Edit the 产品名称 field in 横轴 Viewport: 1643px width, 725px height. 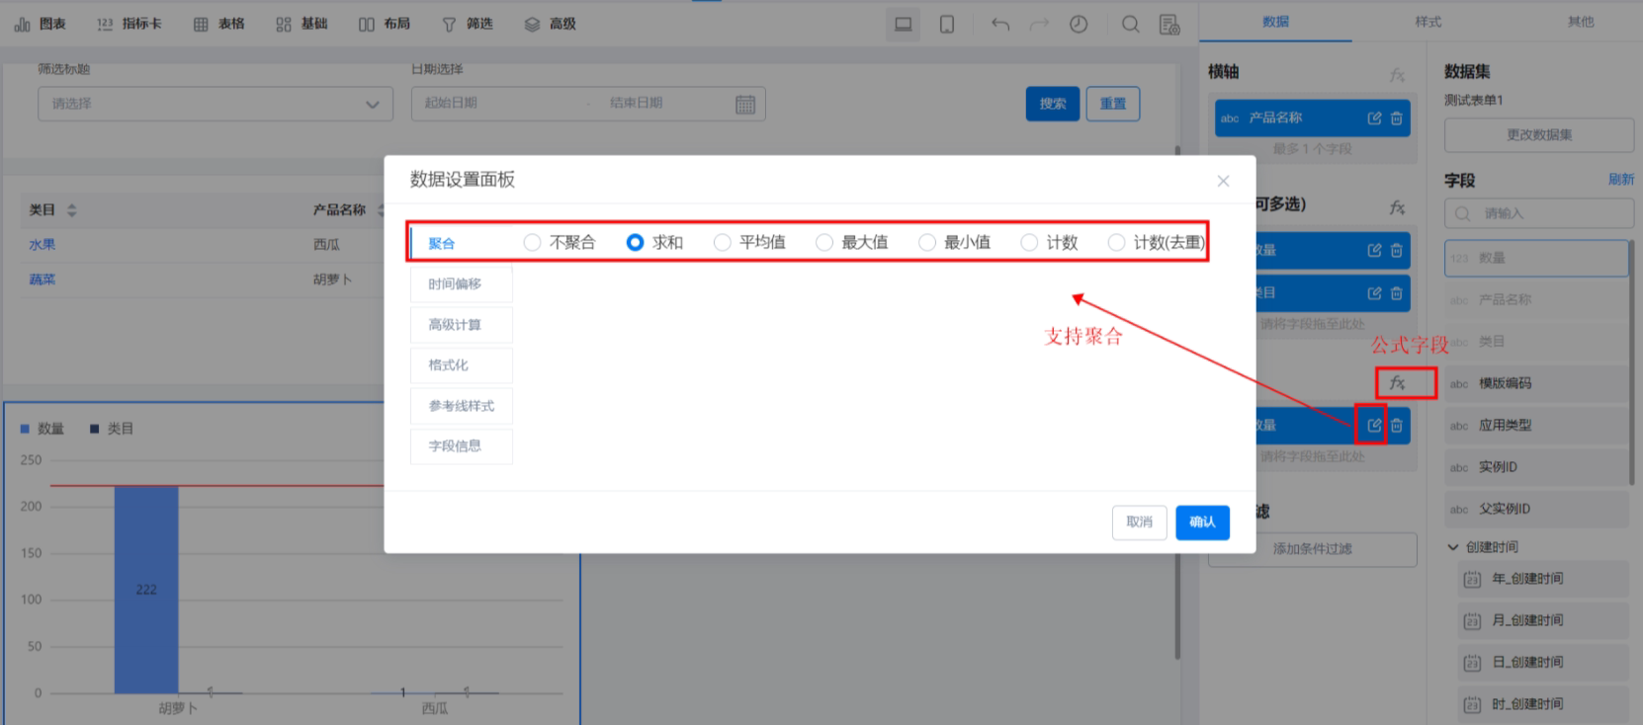pyautogui.click(x=1374, y=119)
